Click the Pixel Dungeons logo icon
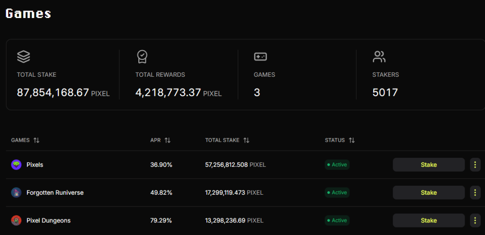The width and height of the screenshot is (485, 235). click(16, 220)
